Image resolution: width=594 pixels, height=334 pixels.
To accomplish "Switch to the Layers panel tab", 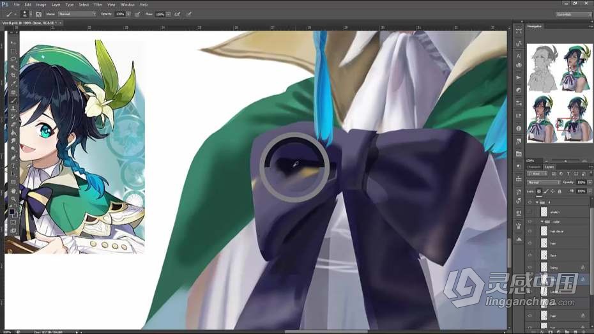I will point(550,167).
